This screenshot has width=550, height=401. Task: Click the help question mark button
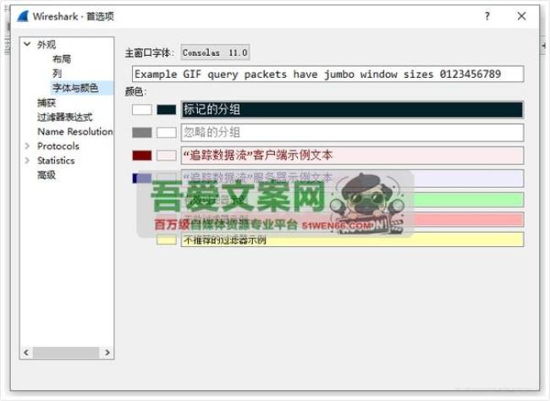pyautogui.click(x=487, y=16)
